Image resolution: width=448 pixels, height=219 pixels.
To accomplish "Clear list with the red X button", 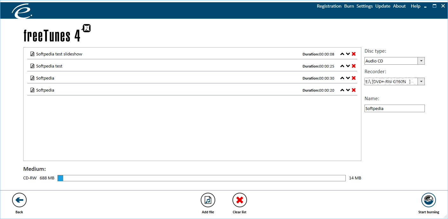I will point(240,200).
